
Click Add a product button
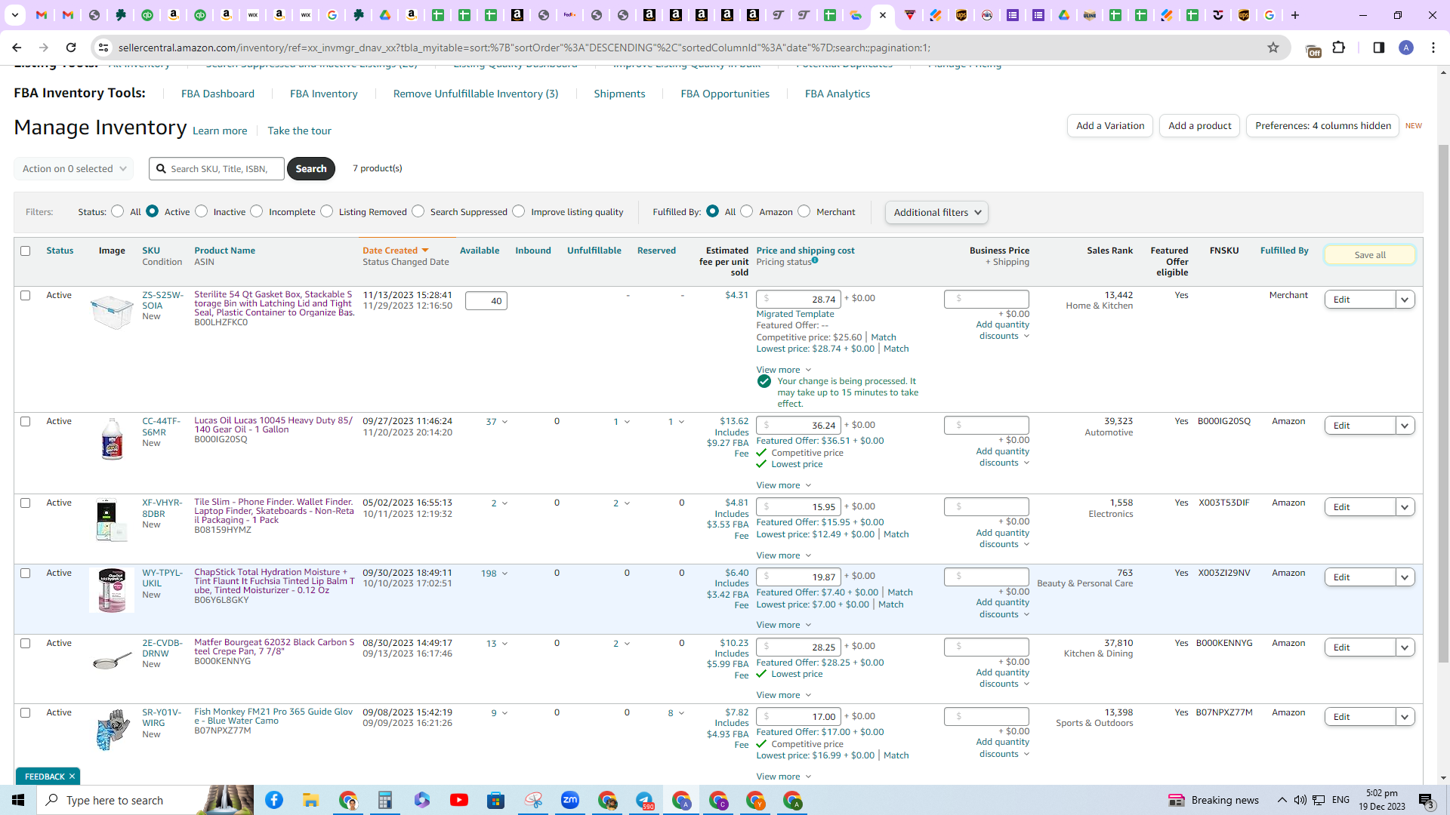point(1200,126)
